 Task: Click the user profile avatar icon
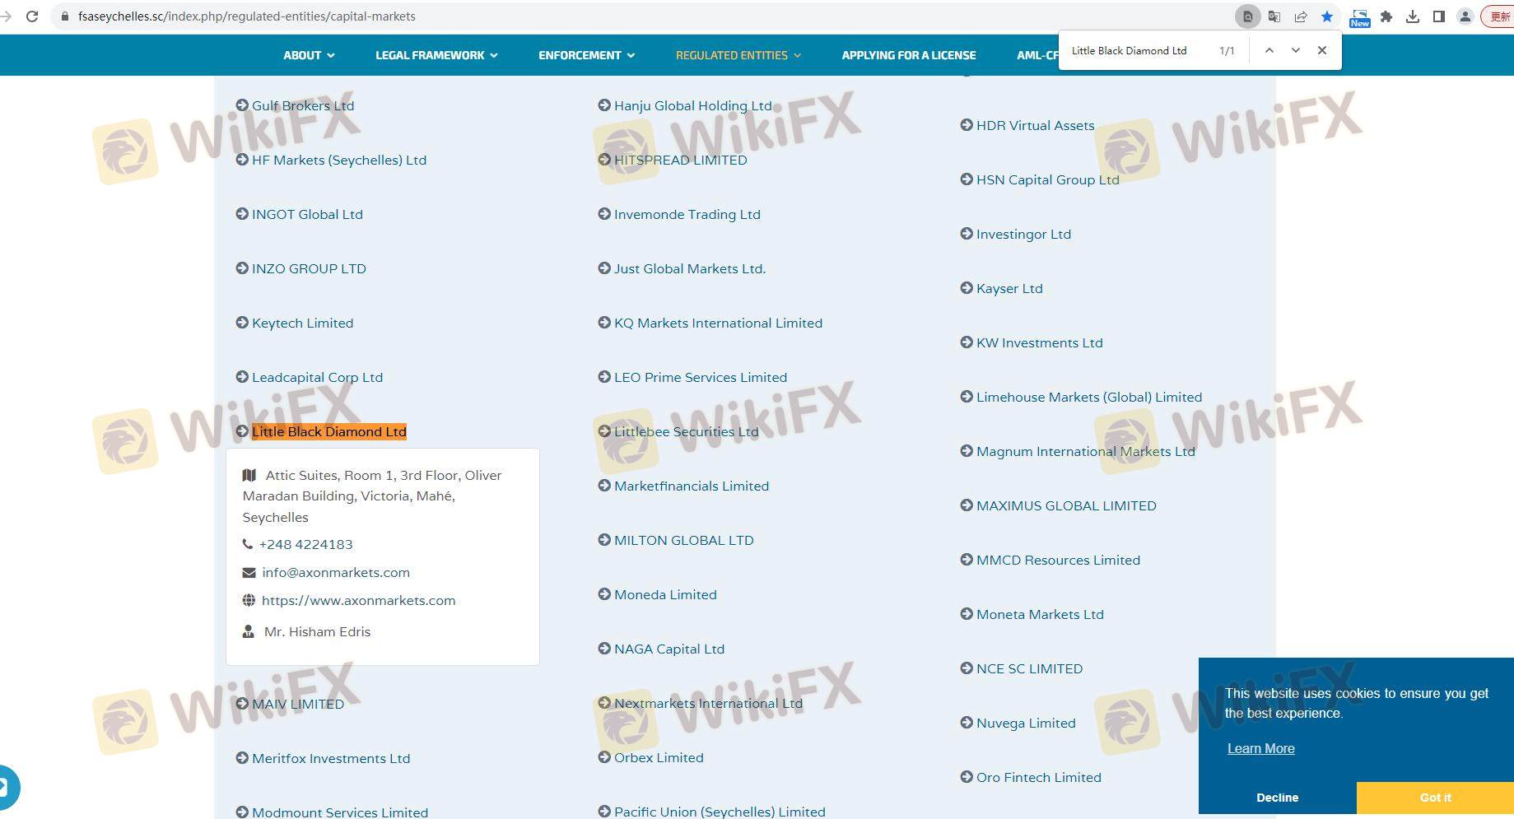click(1465, 16)
